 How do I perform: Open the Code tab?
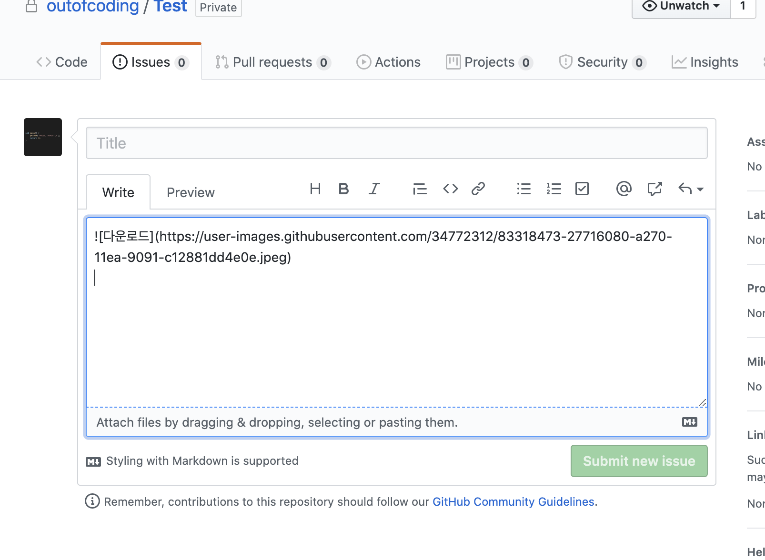(x=62, y=62)
